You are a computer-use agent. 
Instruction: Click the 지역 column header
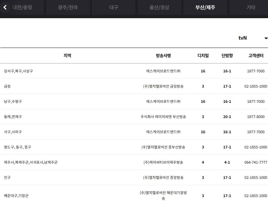click(67, 56)
